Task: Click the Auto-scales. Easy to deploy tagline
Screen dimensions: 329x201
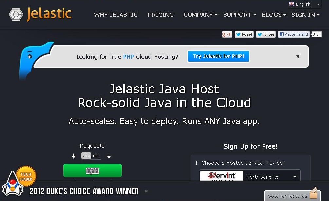Action: pyautogui.click(x=164, y=121)
